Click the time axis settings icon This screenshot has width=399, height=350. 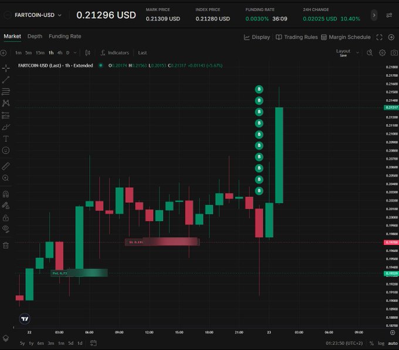coord(393,332)
